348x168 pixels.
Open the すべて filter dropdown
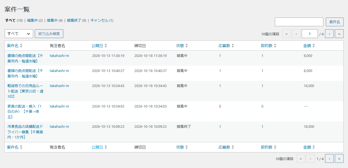tap(19, 34)
